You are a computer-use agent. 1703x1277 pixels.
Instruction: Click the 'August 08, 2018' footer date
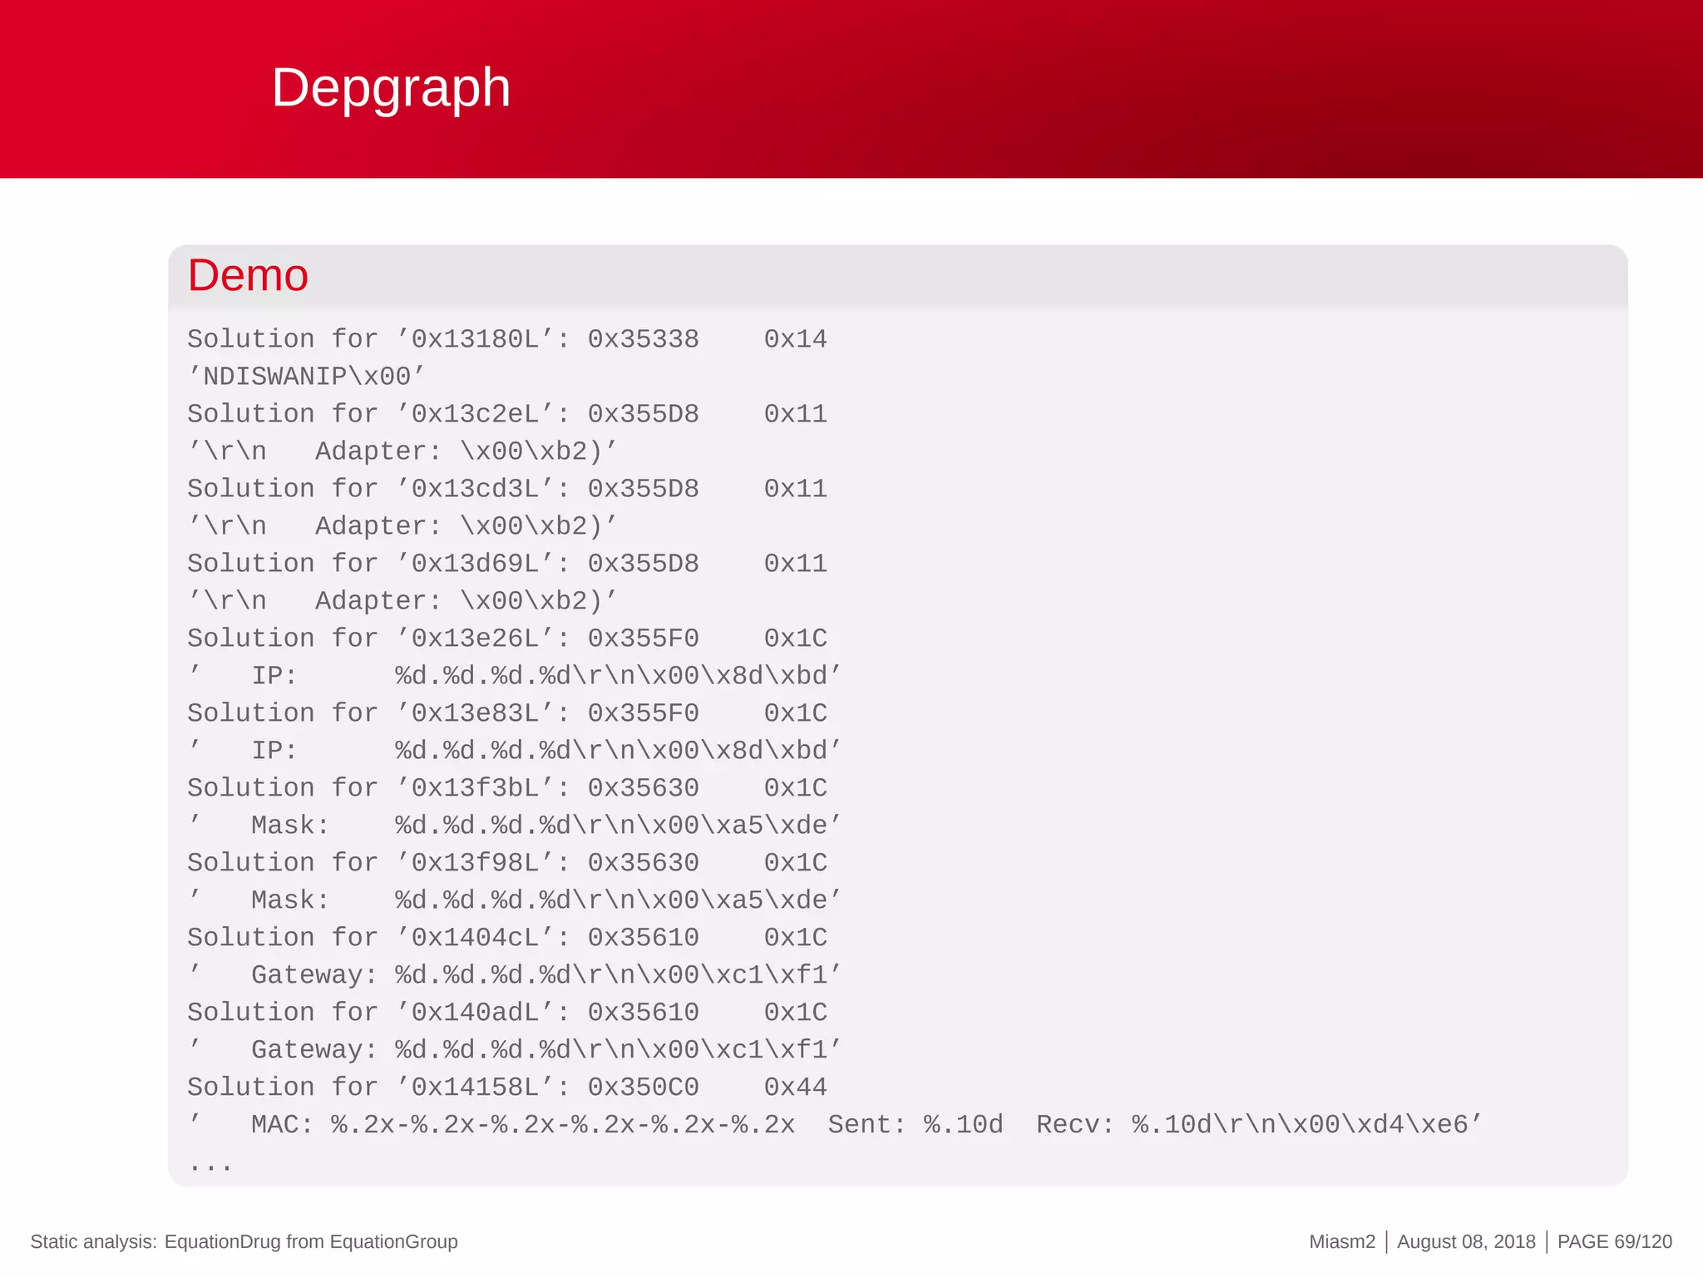click(1466, 1242)
